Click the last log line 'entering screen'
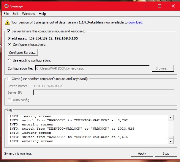This screenshot has height=162, width=180. click(31, 141)
